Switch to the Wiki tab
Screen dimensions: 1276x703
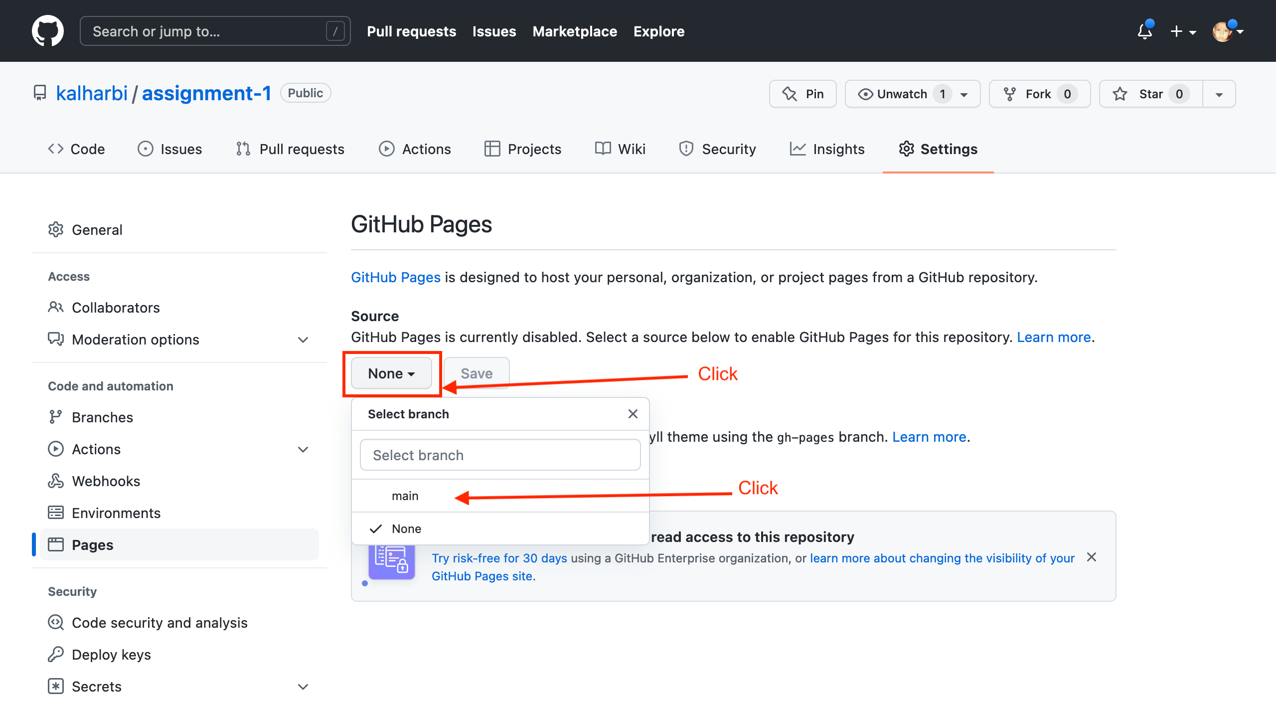coord(620,149)
